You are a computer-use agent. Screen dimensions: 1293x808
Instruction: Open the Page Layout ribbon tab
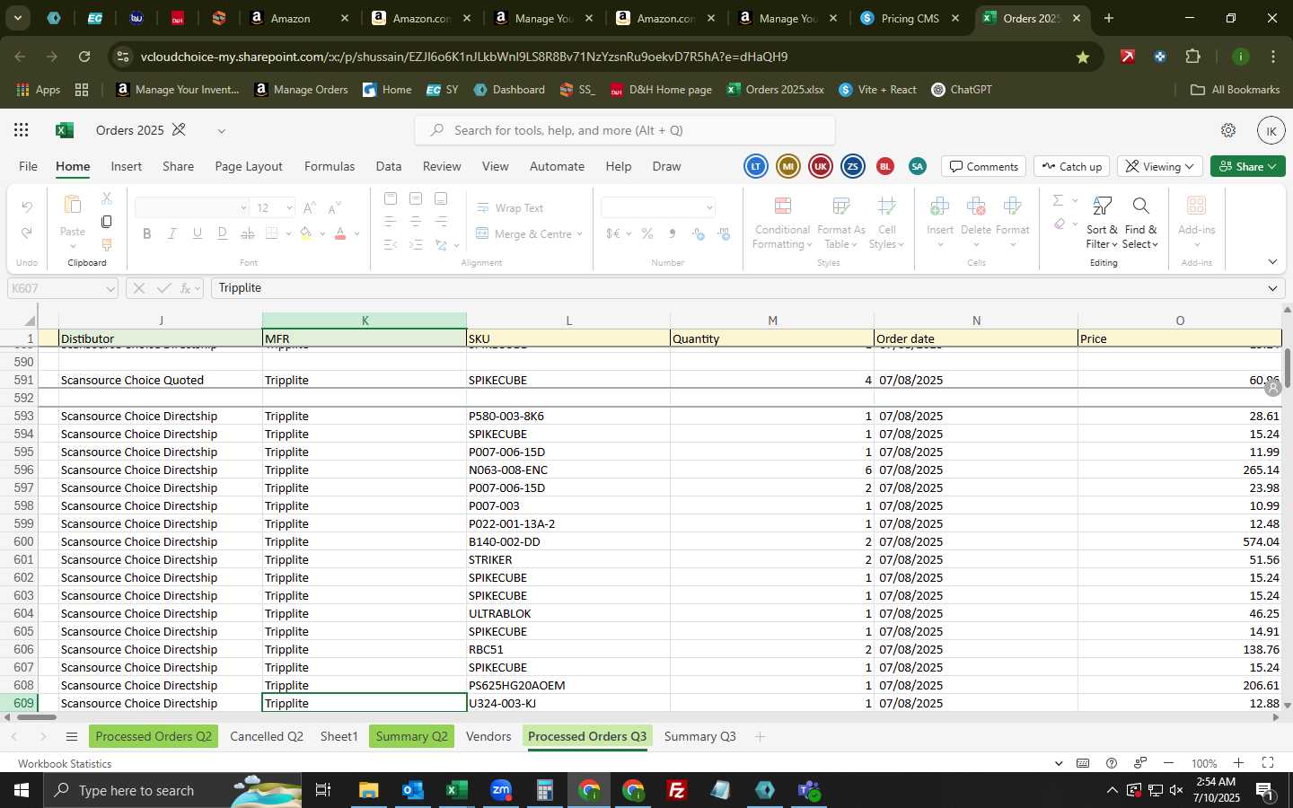249,166
